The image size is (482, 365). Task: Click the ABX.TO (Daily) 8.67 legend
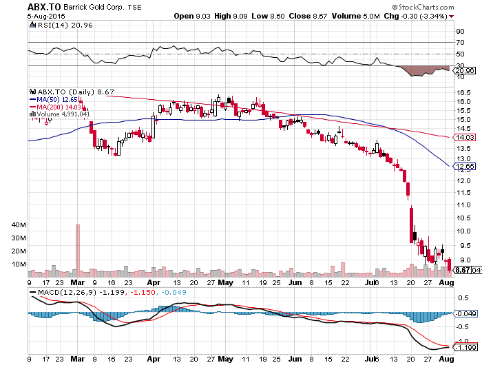76,92
